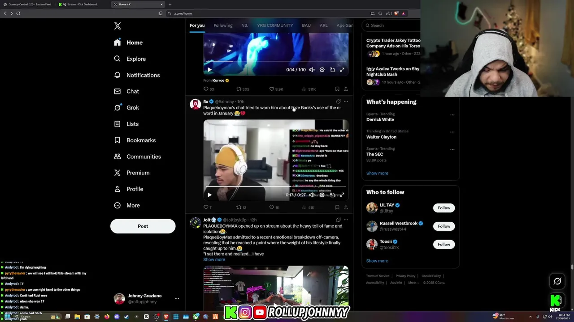Open the Home page from the sidebar

point(128,42)
